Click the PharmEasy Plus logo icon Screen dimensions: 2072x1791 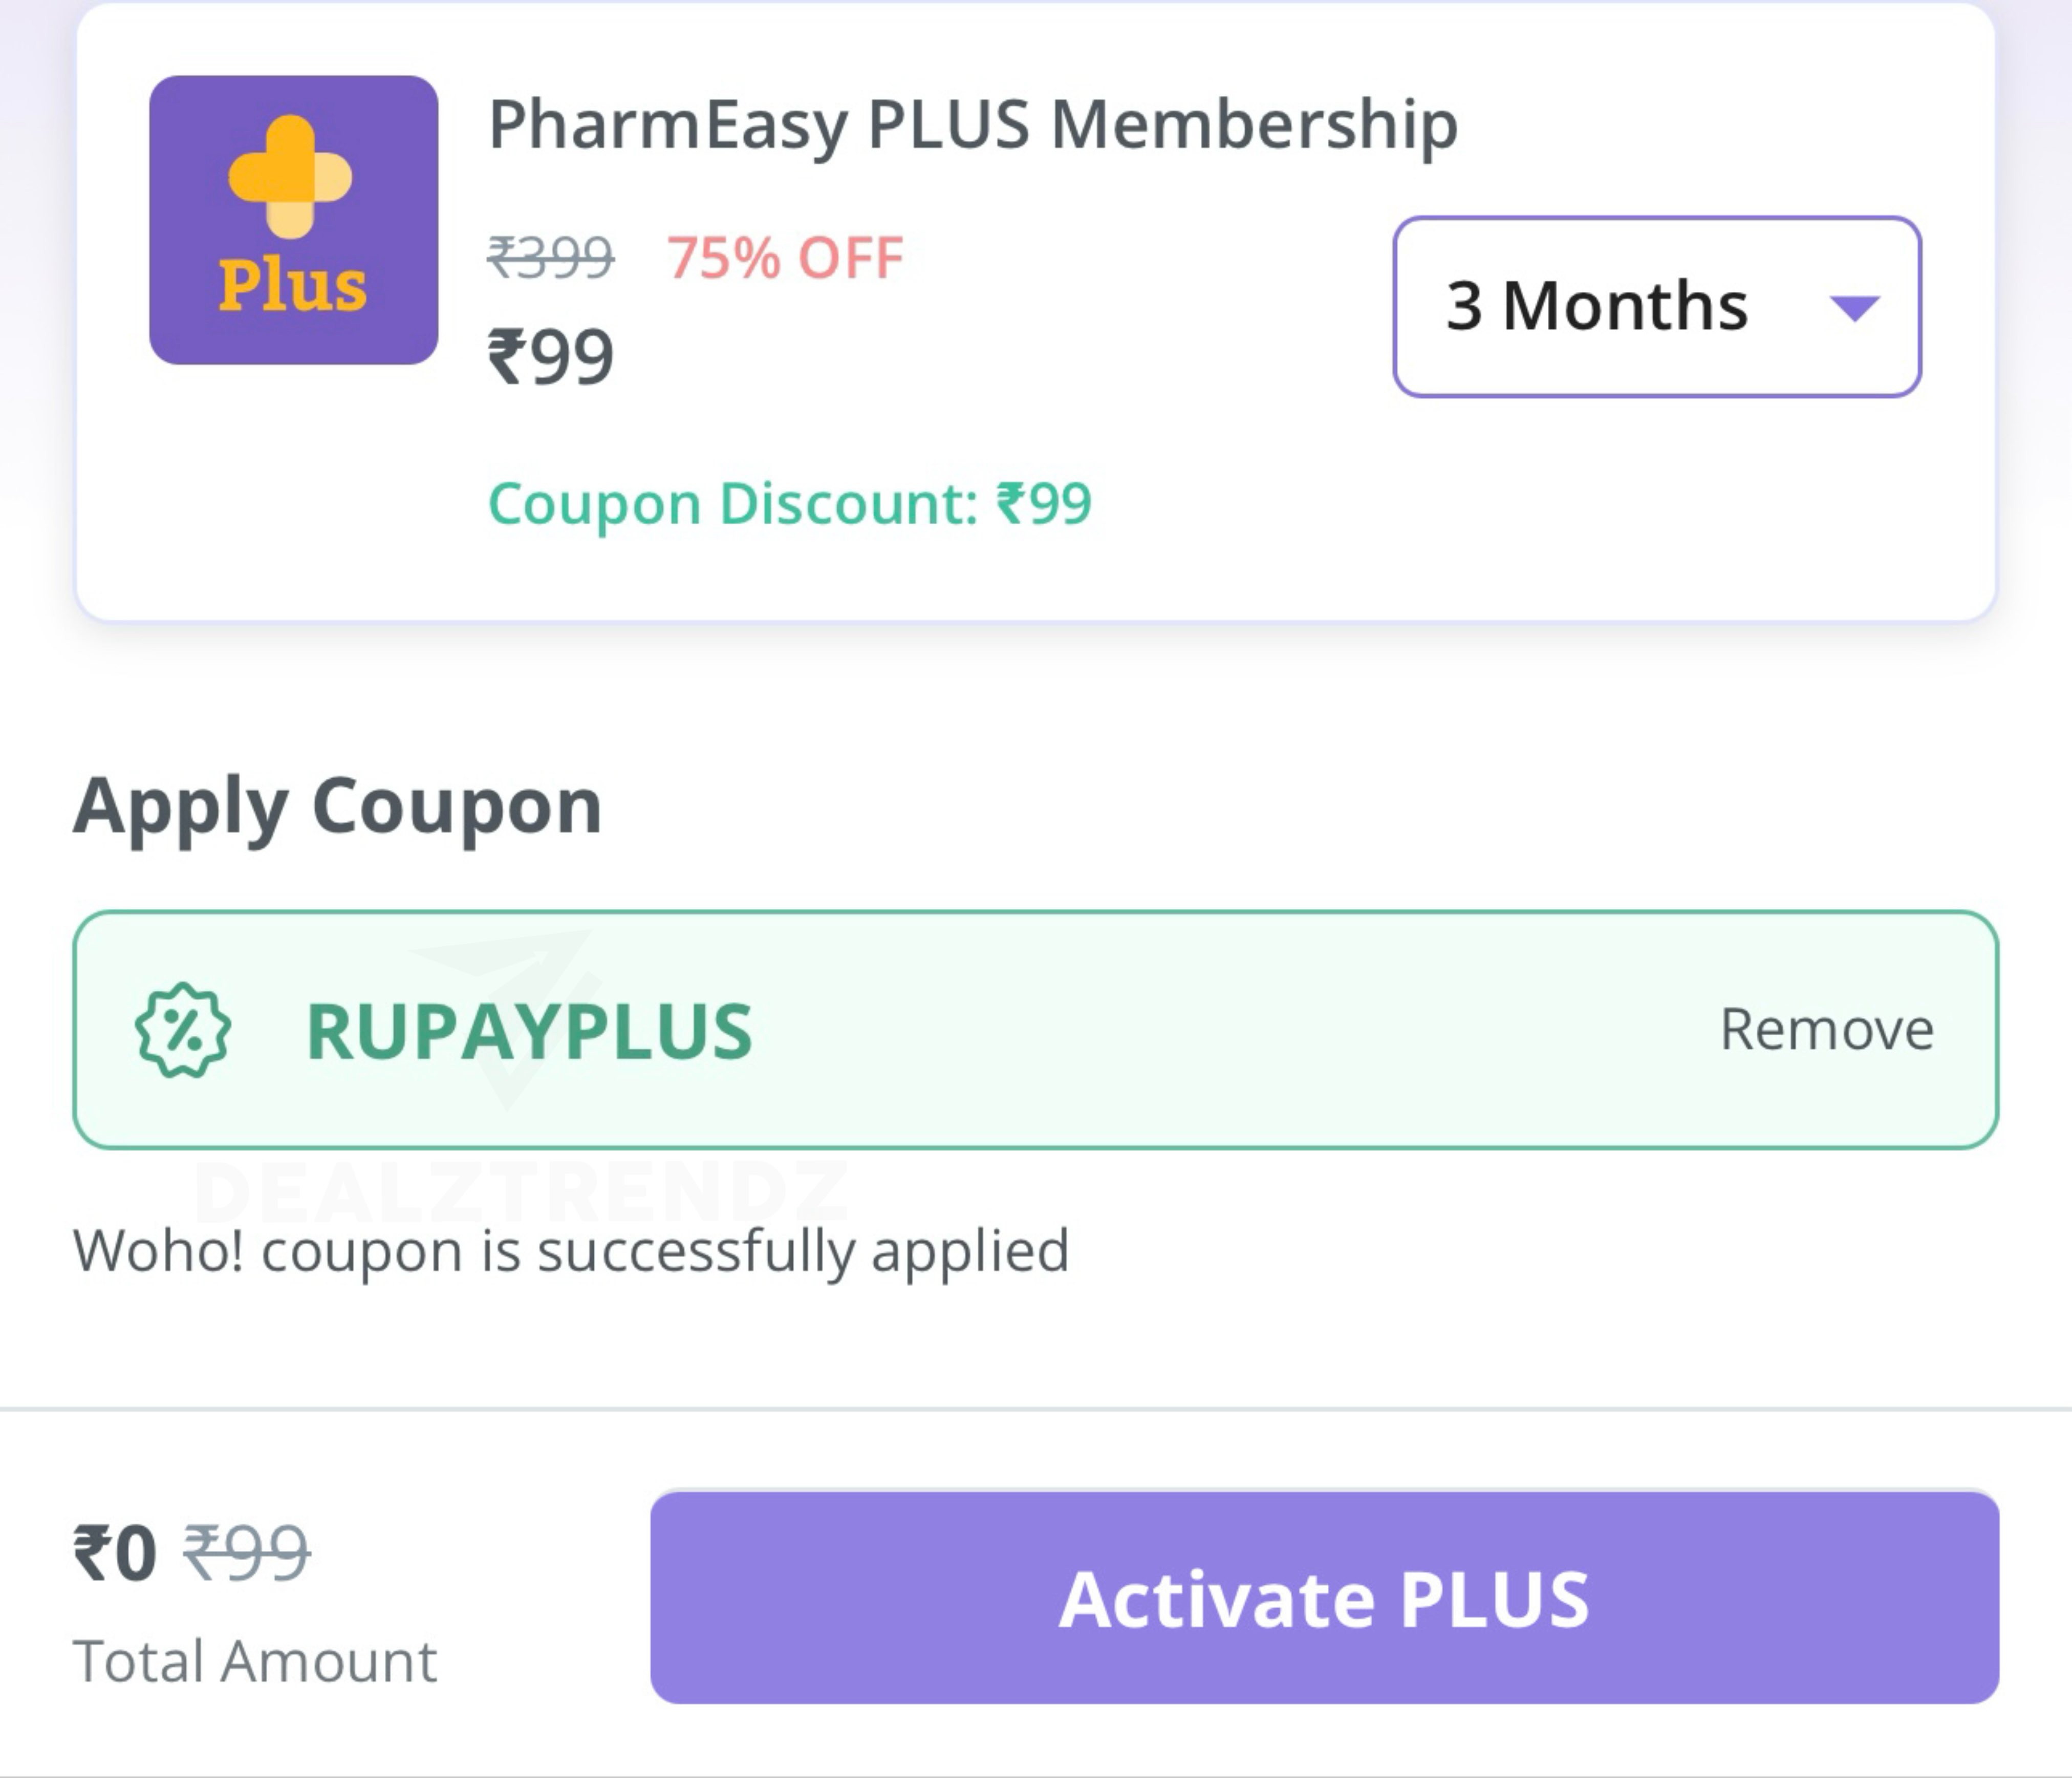click(x=293, y=220)
